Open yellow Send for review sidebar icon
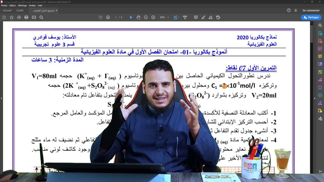324x182 pixels. tap(320, 111)
